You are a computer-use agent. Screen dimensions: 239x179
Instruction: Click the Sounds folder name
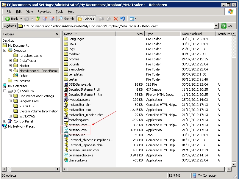74,64
